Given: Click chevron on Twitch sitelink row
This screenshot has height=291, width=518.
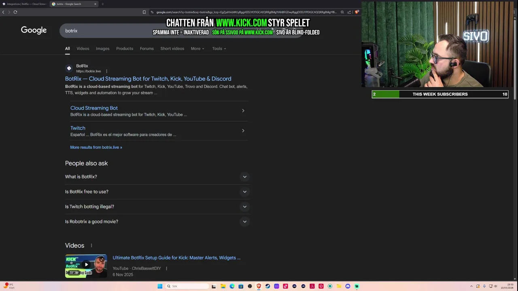Looking at the screenshot, I should click(x=243, y=131).
